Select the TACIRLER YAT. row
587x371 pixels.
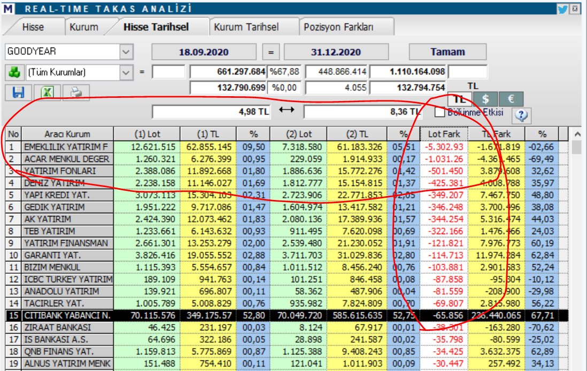point(67,303)
